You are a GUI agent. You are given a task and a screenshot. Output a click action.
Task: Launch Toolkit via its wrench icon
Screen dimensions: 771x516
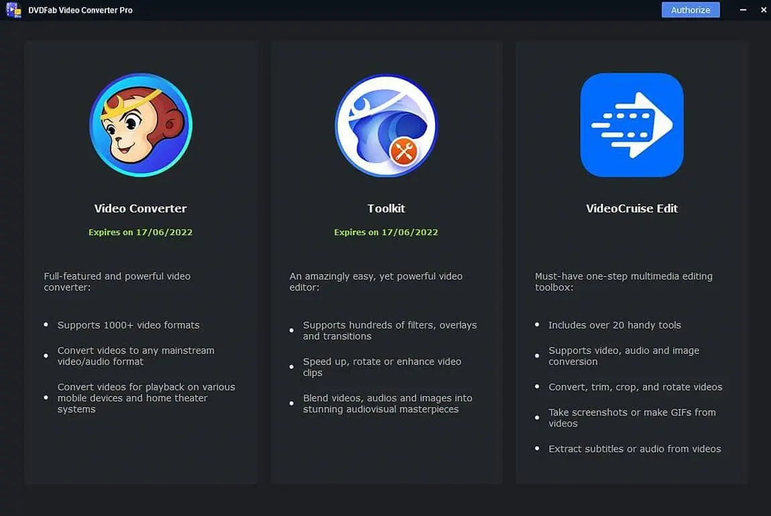point(386,125)
